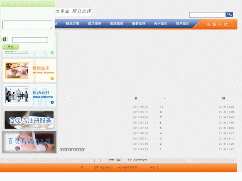Focus the phone number field in the popup
The height and width of the screenshot is (181, 242).
tap(30, 40)
